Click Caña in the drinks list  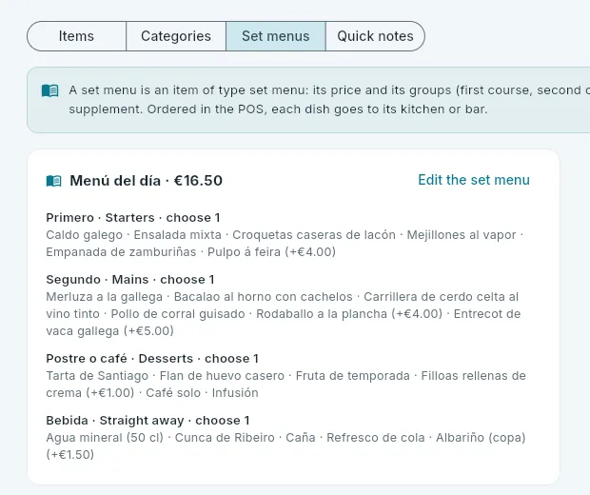pos(301,437)
